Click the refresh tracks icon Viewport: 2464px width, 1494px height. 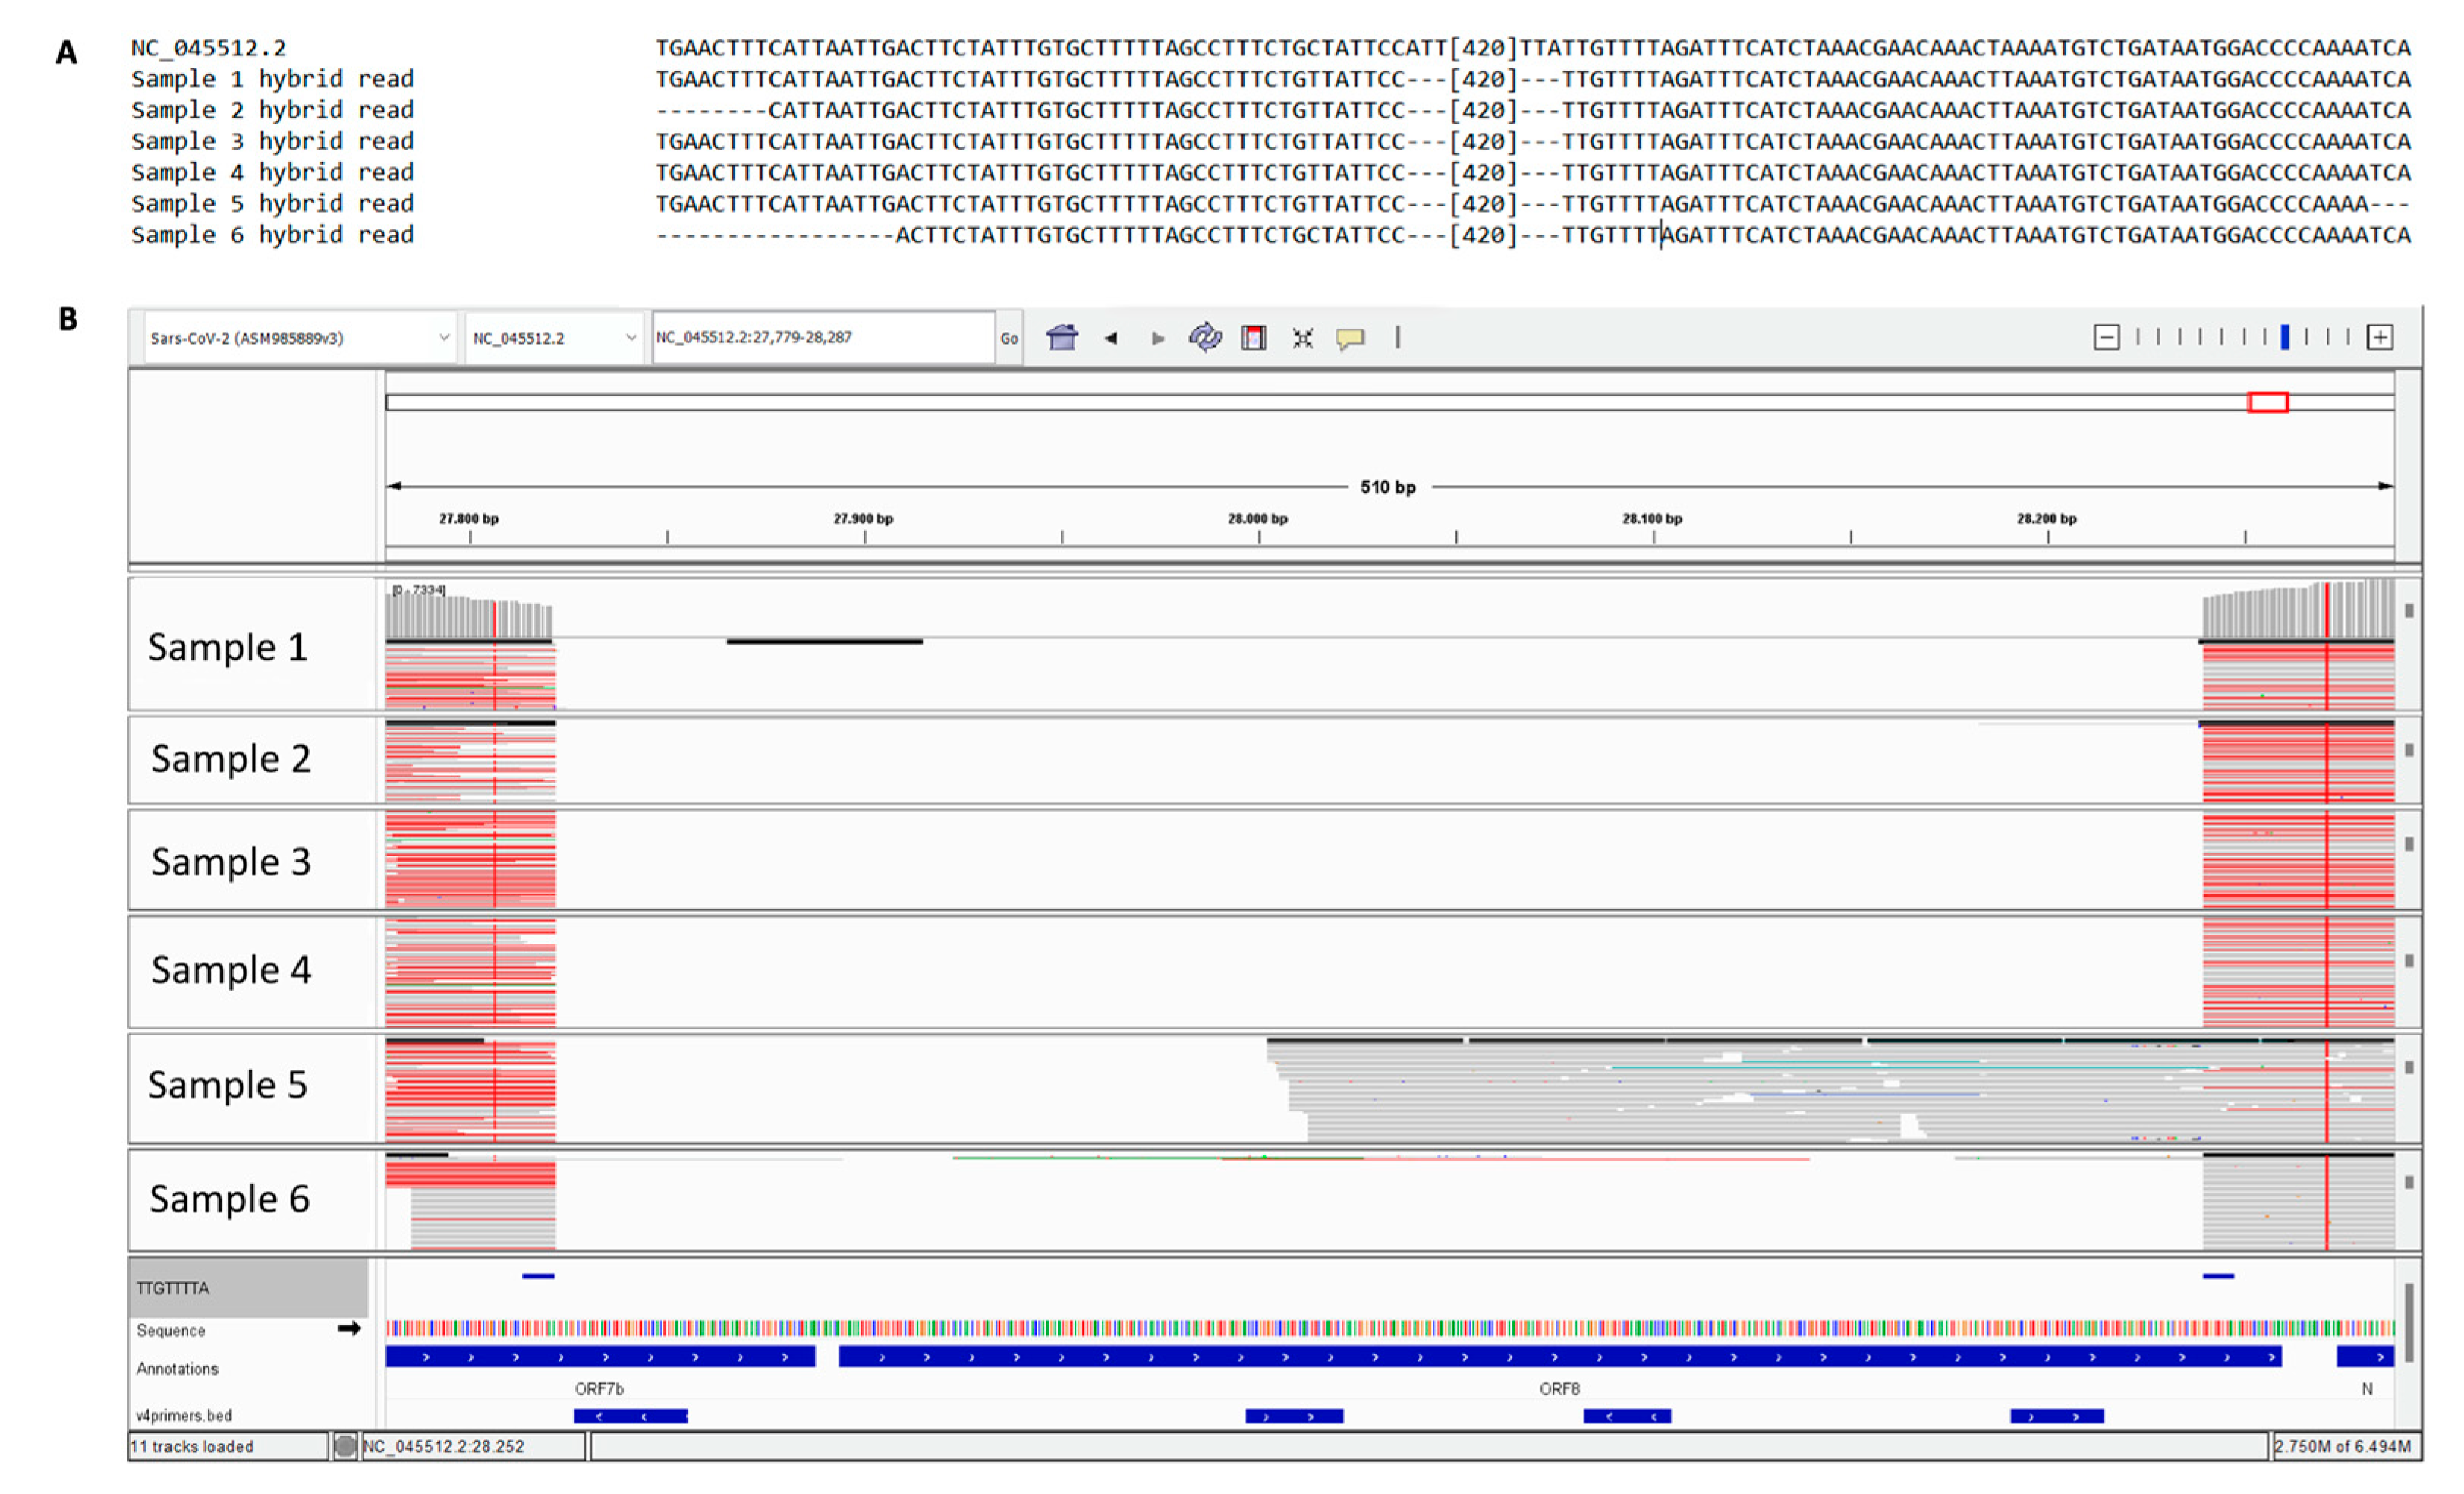[x=1205, y=339]
